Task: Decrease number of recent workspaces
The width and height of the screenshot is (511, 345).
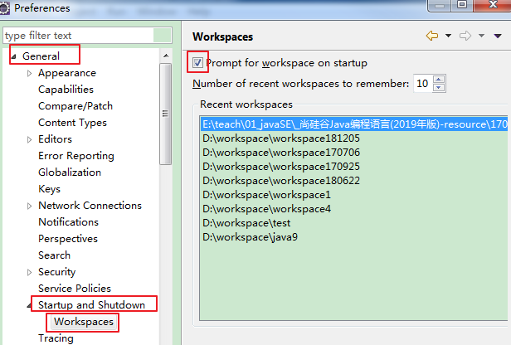Action: [x=439, y=87]
